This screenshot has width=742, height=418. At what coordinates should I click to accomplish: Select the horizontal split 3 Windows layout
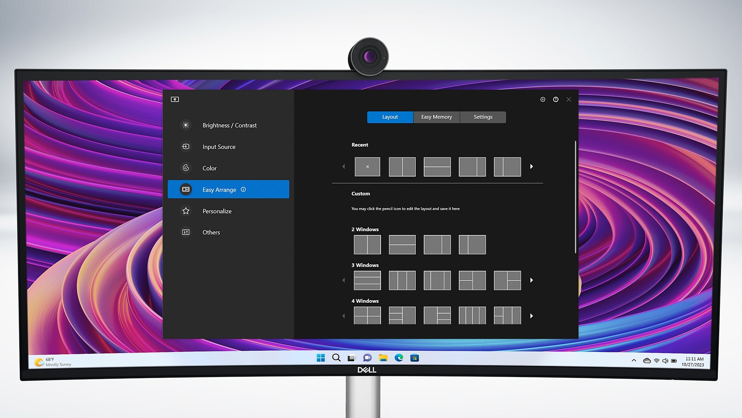click(367, 280)
